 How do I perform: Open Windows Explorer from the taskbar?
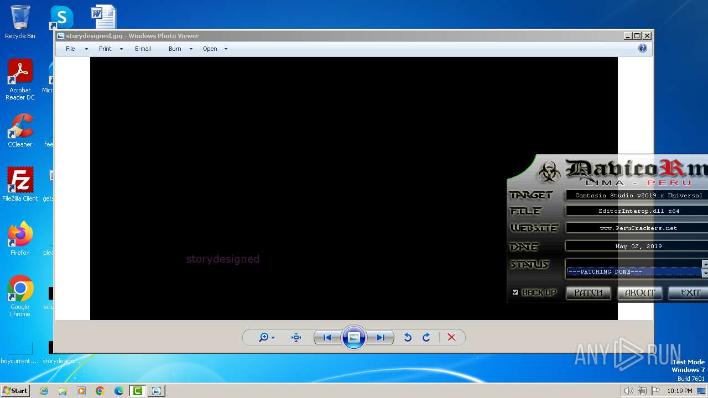[x=63, y=391]
